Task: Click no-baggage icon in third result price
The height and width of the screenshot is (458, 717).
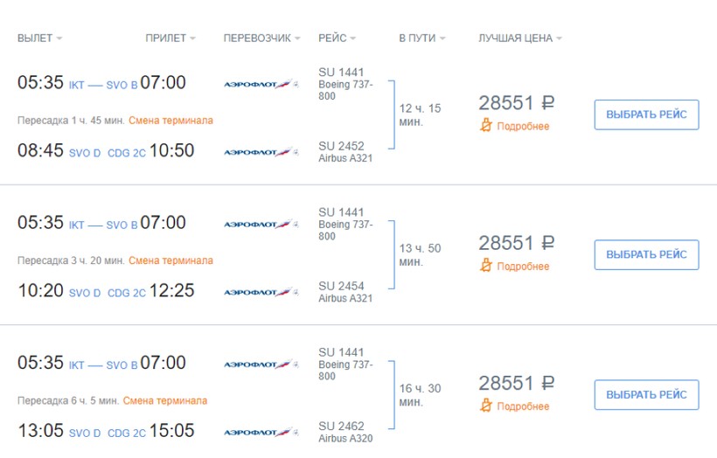Action: pos(487,406)
